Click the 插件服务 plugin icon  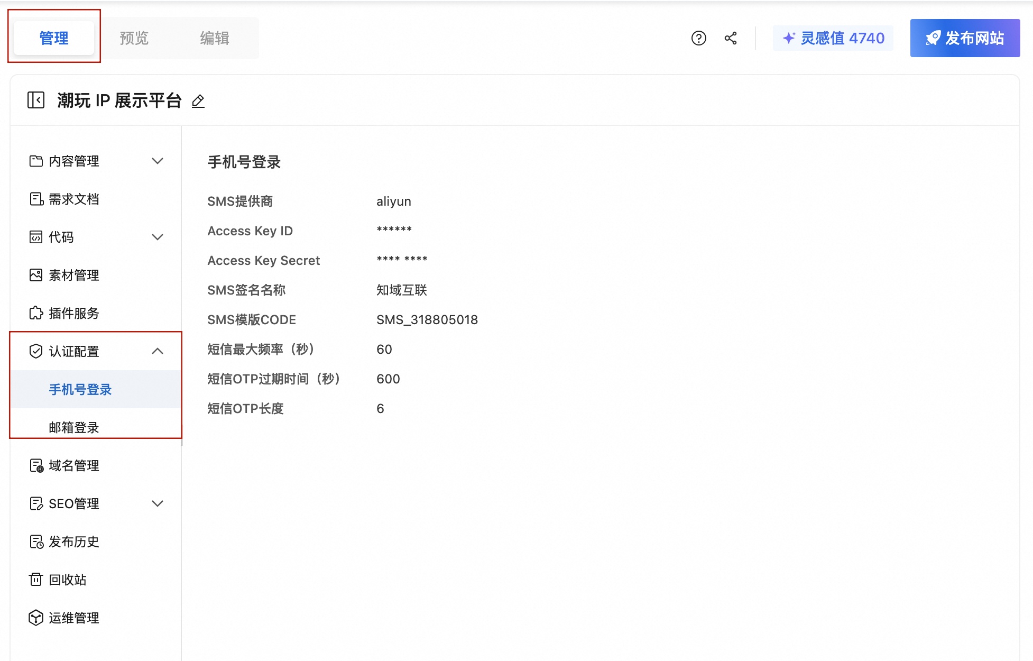(x=35, y=313)
